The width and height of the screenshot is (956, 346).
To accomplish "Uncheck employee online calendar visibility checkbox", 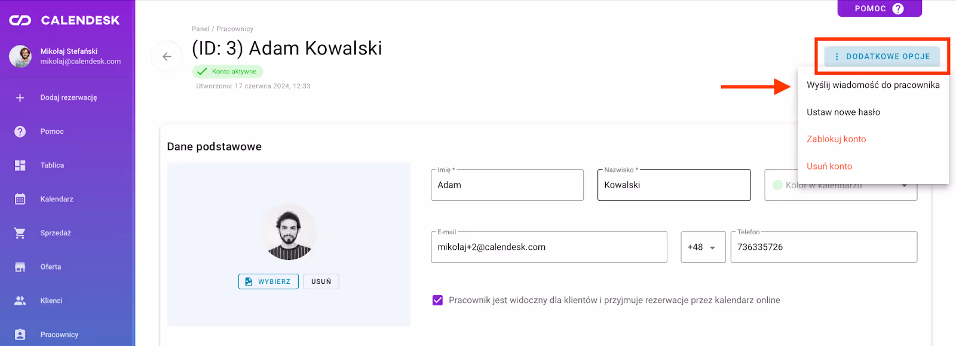I will pyautogui.click(x=439, y=300).
